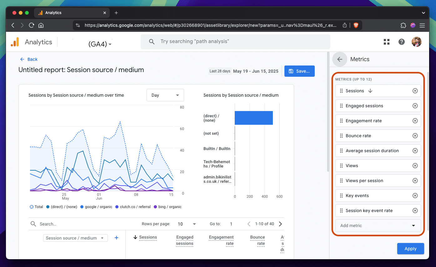Screen dimensions: 436x267
Task: Open the Help question mark icon
Action: 402,42
